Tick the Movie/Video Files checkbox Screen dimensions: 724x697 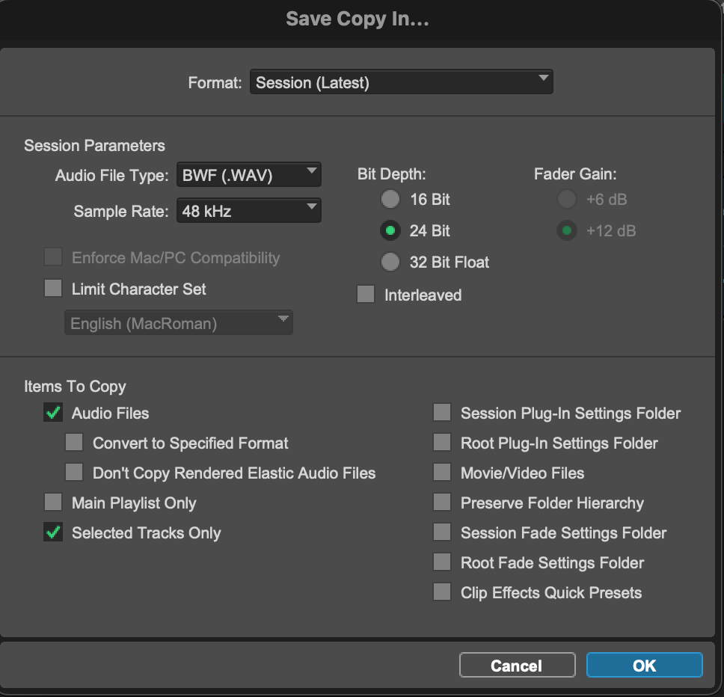click(442, 473)
